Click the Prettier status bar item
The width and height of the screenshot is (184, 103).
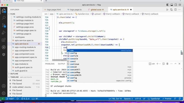coord(167,99)
